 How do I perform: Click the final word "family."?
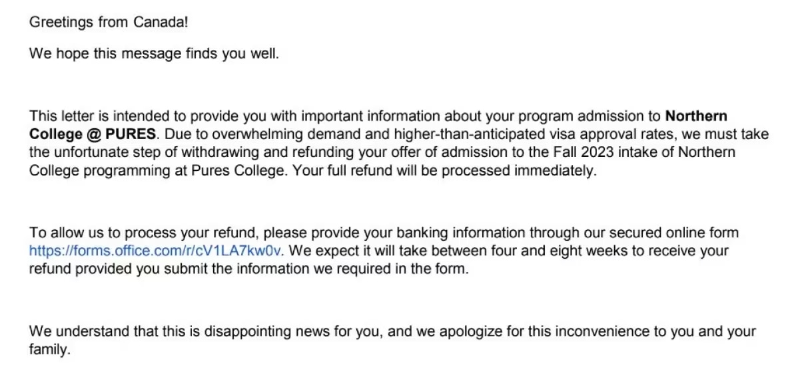point(49,350)
